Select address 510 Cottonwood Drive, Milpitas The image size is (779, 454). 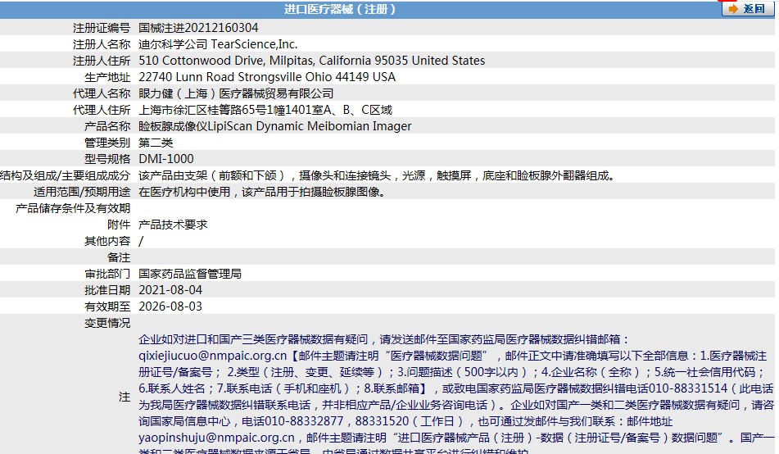[226, 61]
